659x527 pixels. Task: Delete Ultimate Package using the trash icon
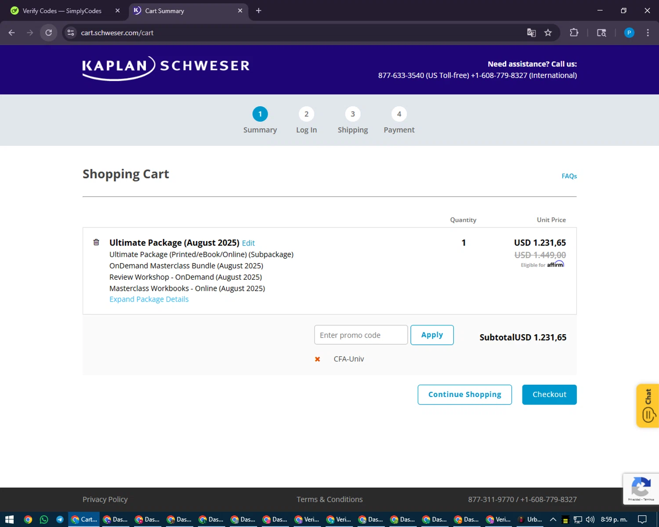click(96, 242)
